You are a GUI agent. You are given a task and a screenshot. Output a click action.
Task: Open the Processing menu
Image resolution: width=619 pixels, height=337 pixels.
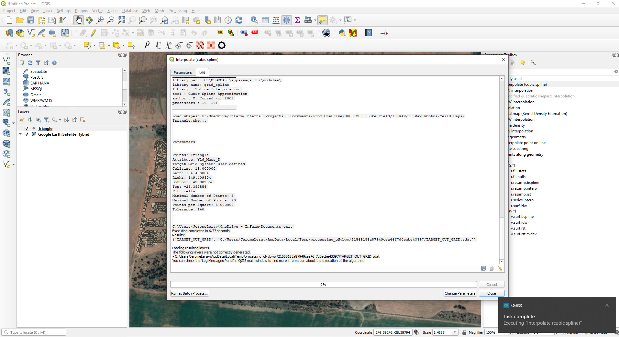click(x=178, y=11)
